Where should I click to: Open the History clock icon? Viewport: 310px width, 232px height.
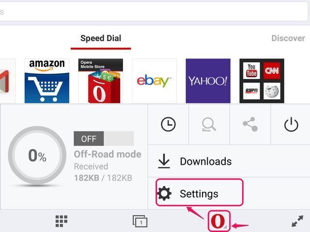coord(168,124)
